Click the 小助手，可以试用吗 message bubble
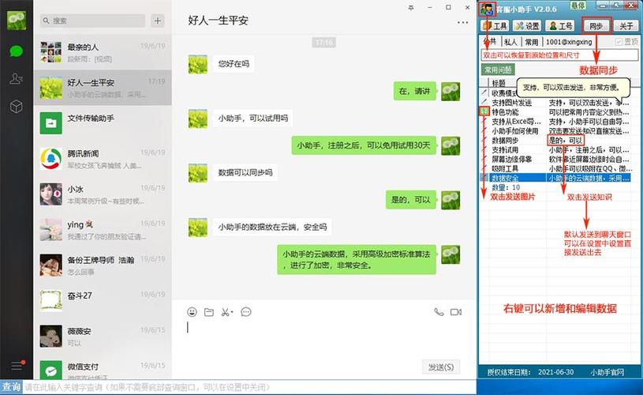Image resolution: width=643 pixels, height=395 pixels. point(253,118)
